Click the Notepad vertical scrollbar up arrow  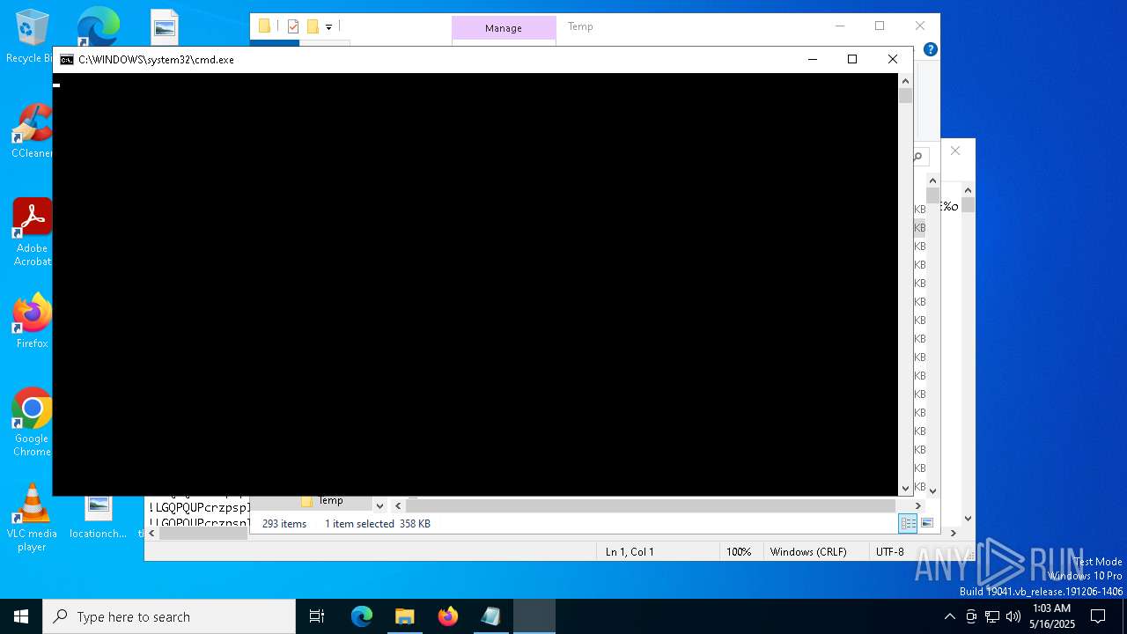pos(968,189)
